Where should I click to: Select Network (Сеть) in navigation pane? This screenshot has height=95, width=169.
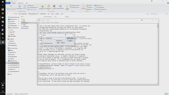10,74
